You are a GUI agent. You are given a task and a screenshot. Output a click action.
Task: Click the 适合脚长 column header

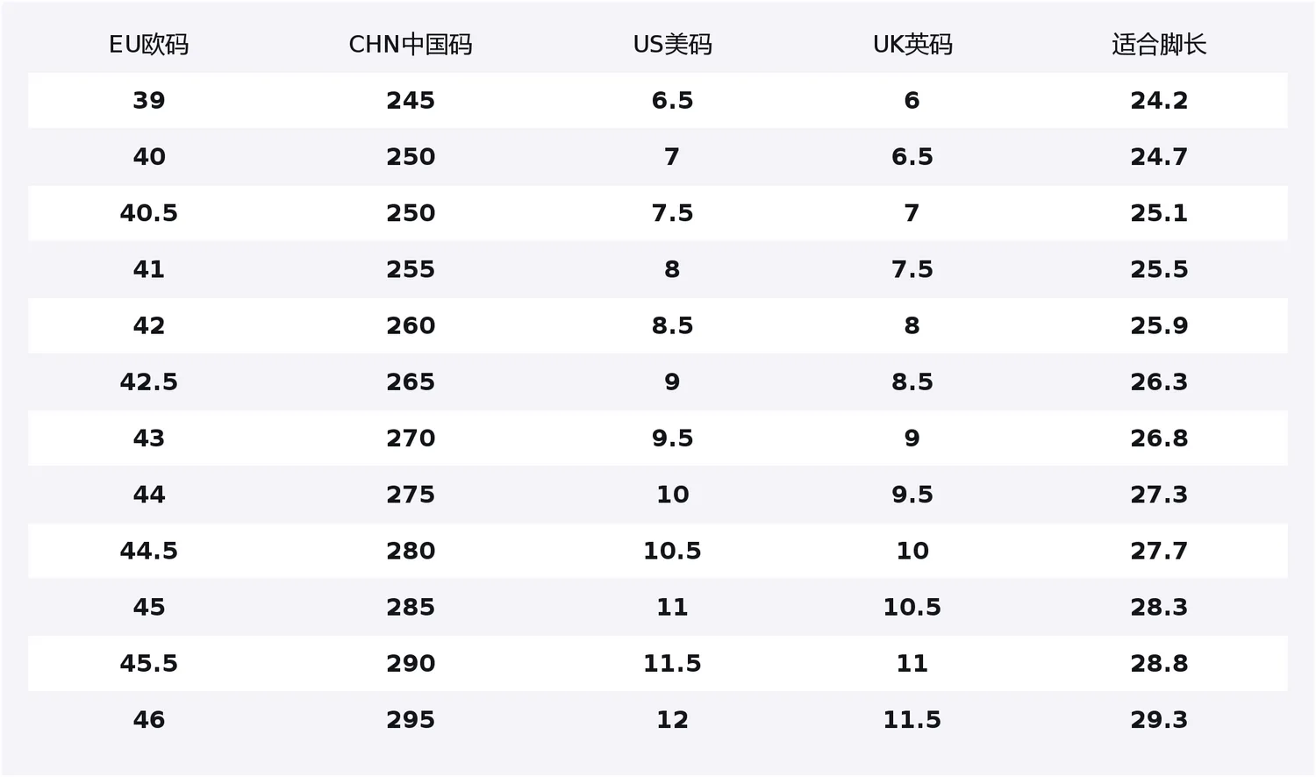click(1159, 45)
